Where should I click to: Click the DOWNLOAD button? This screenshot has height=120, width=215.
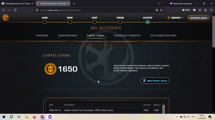(x=199, y=18)
